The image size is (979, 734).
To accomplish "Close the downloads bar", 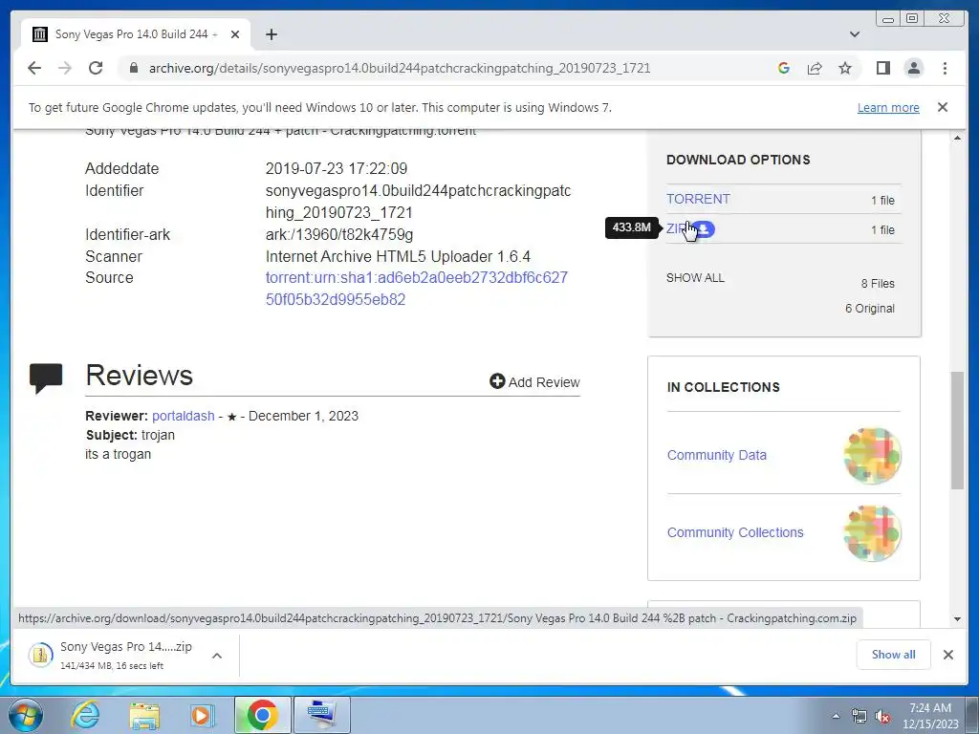I will coord(947,655).
